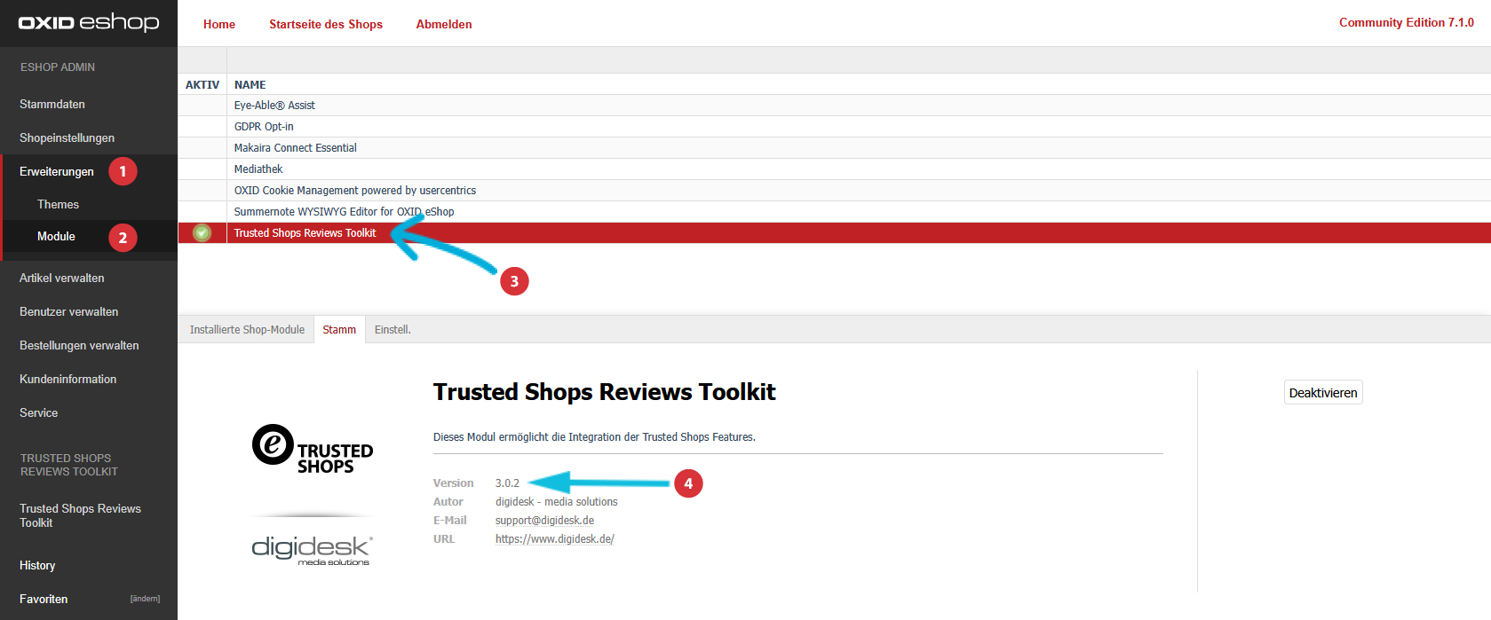This screenshot has width=1491, height=620.
Task: Expand Bestellungen verwalten menu
Action: tap(79, 345)
